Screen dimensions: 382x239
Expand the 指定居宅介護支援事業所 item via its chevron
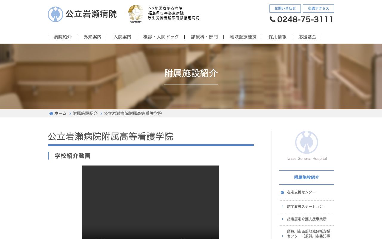(283, 219)
